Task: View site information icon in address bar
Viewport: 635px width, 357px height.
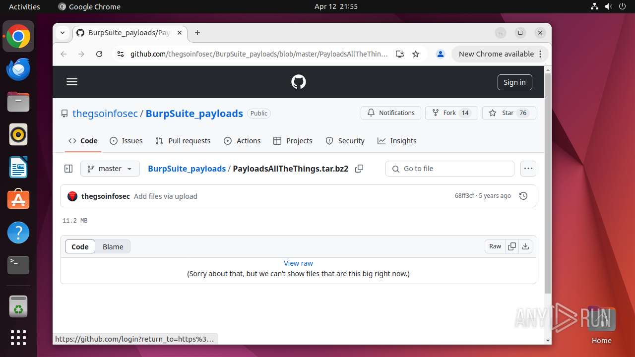Action: click(120, 54)
